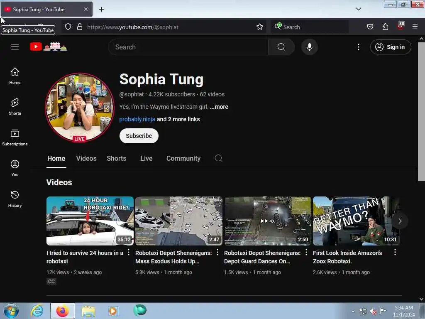The width and height of the screenshot is (425, 319).
Task: Play the 2:47 depot video thumbnail
Action: point(178,221)
